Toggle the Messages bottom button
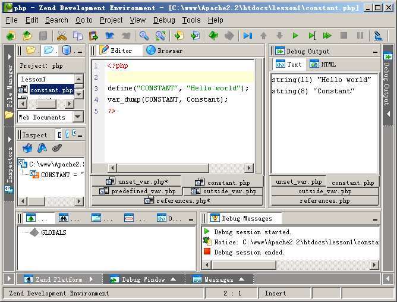Image resolution: width=397 pixels, height=302 pixels. (x=219, y=279)
